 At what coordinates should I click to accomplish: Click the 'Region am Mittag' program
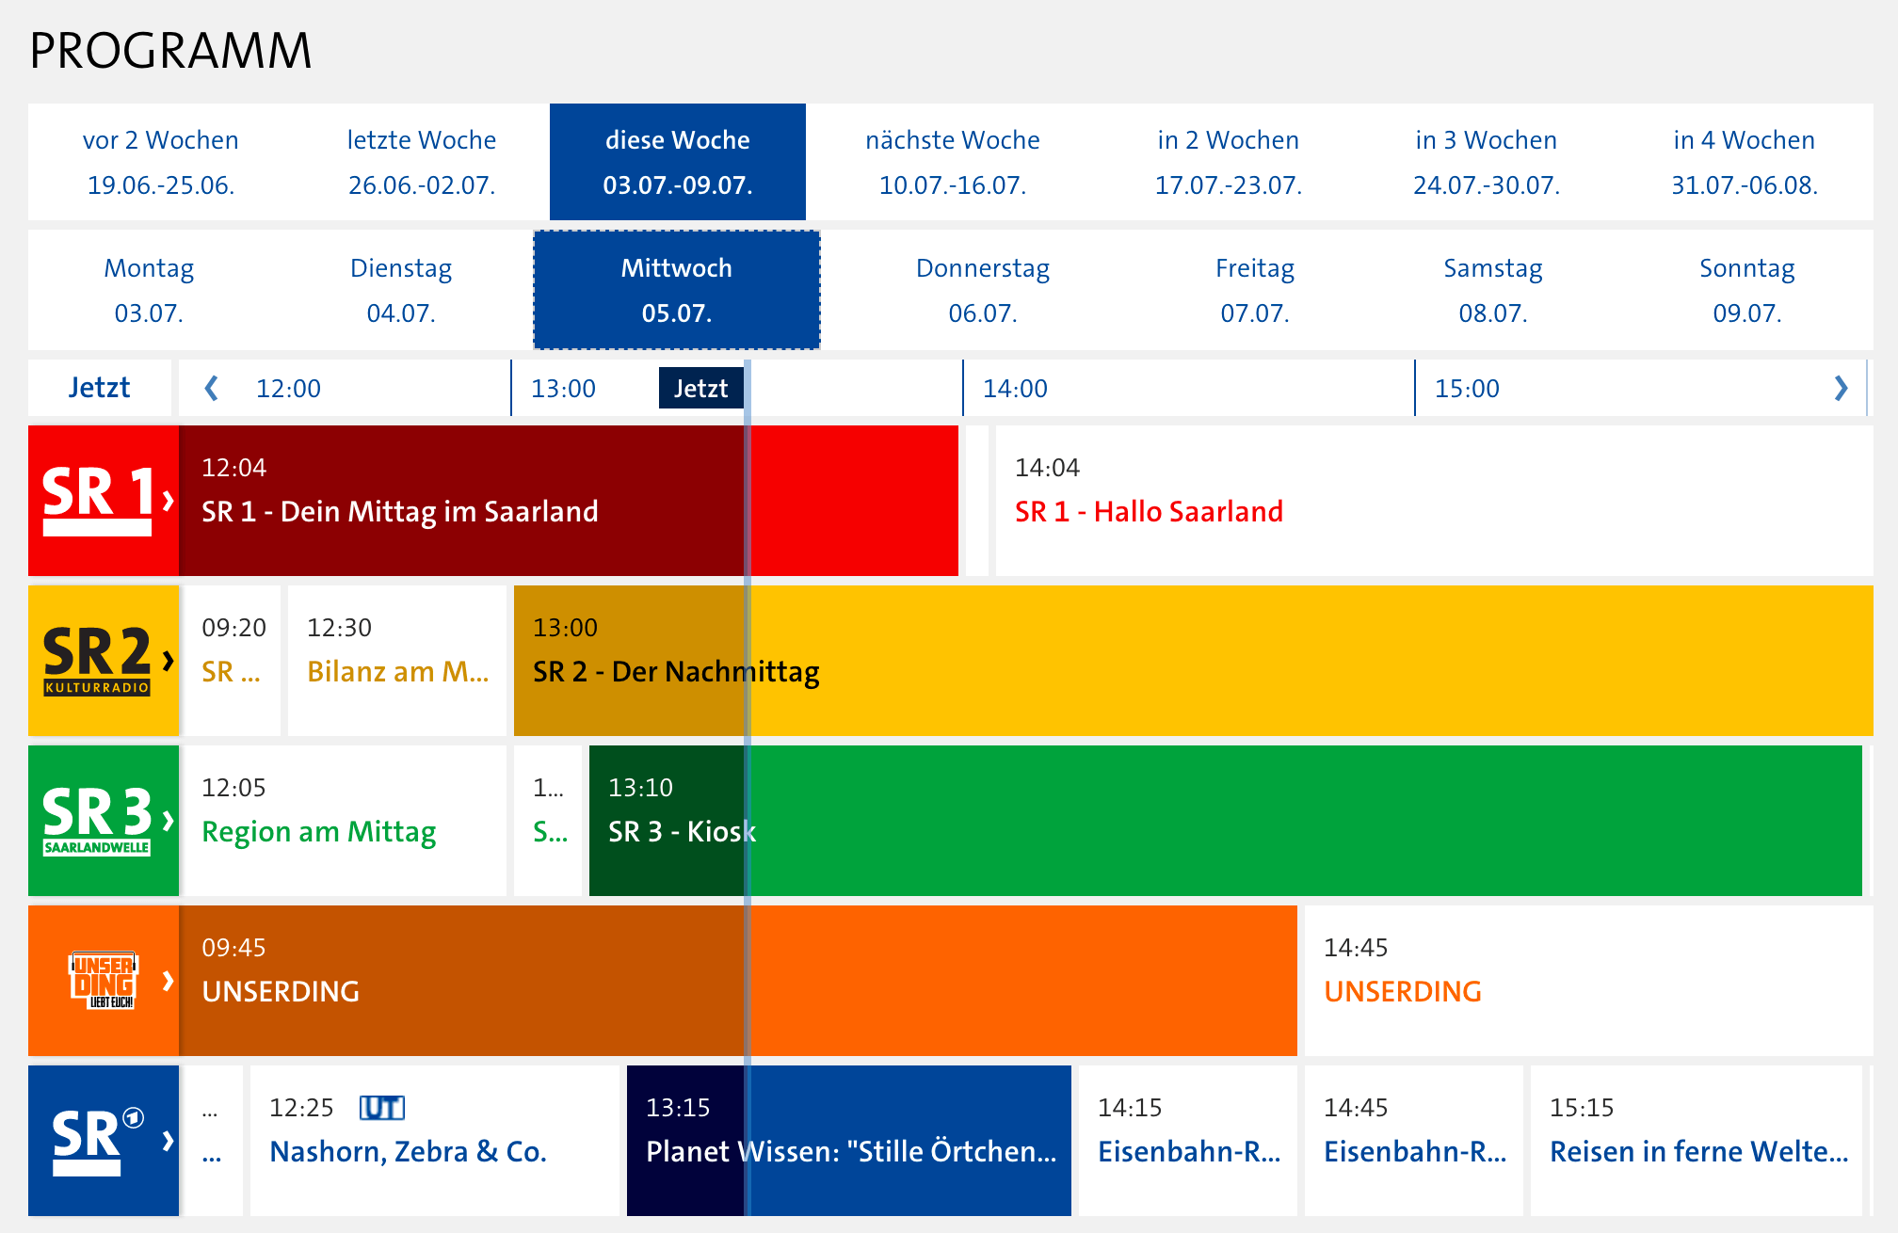click(318, 831)
